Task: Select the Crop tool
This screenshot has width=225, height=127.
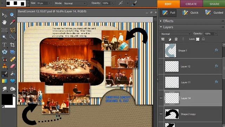Action: 12,45
